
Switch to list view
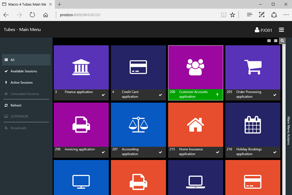(x=275, y=40)
